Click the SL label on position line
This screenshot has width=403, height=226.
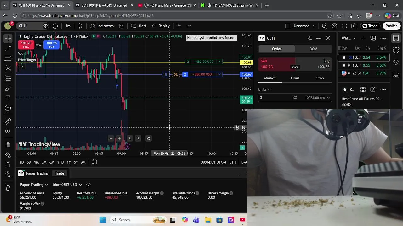[176, 74]
